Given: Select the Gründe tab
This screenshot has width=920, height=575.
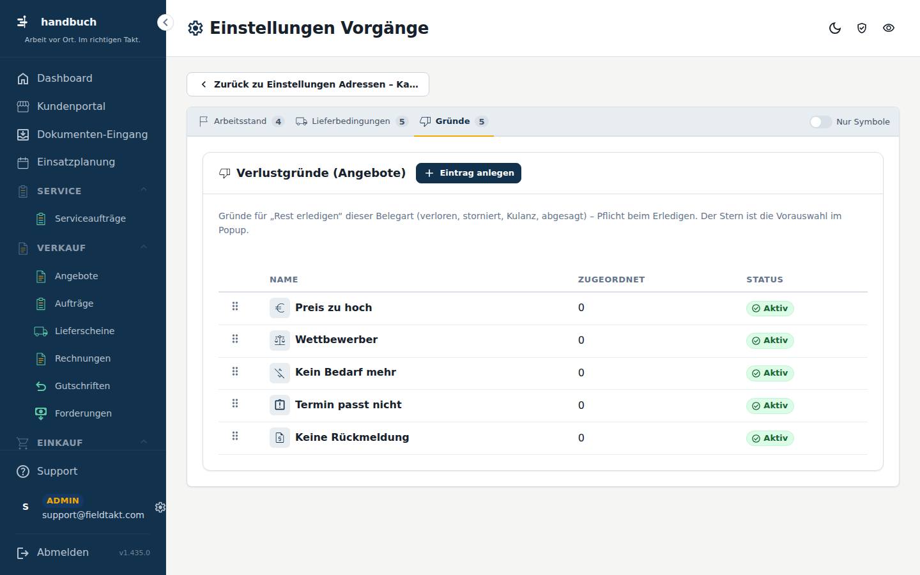Looking at the screenshot, I should (454, 121).
